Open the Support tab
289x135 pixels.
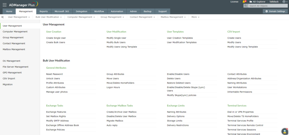tap(163, 11)
